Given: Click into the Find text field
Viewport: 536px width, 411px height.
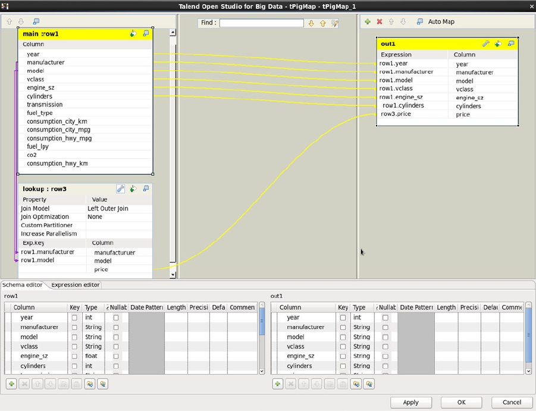Looking at the screenshot, I should coord(261,23).
